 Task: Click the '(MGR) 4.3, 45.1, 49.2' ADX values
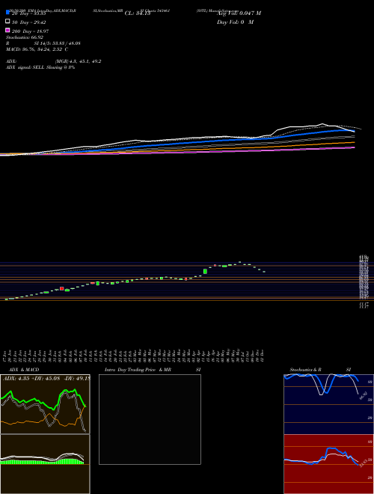tap(78, 61)
